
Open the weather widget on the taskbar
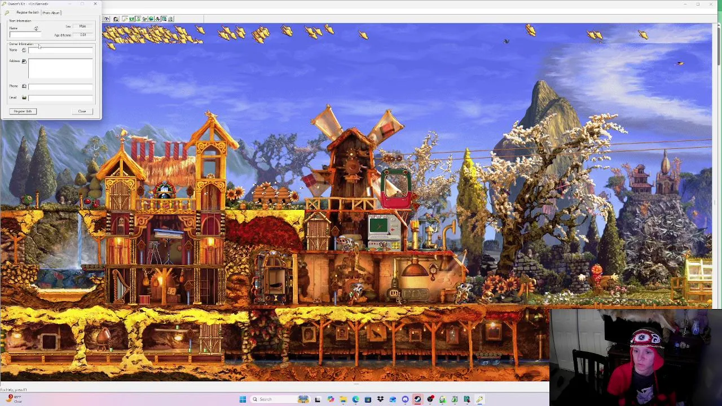(14, 399)
